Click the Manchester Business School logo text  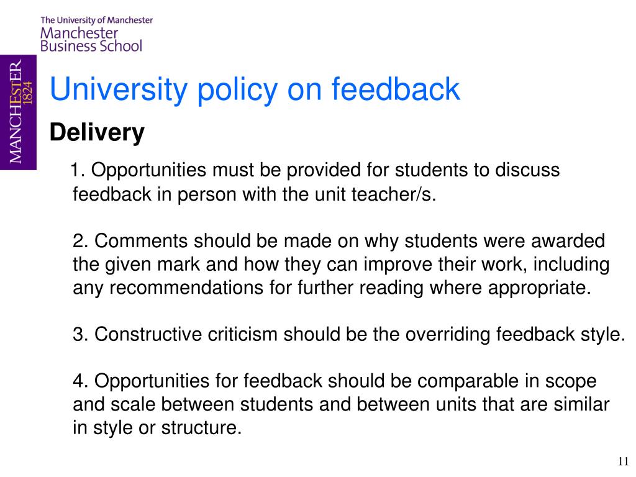pyautogui.click(x=91, y=39)
